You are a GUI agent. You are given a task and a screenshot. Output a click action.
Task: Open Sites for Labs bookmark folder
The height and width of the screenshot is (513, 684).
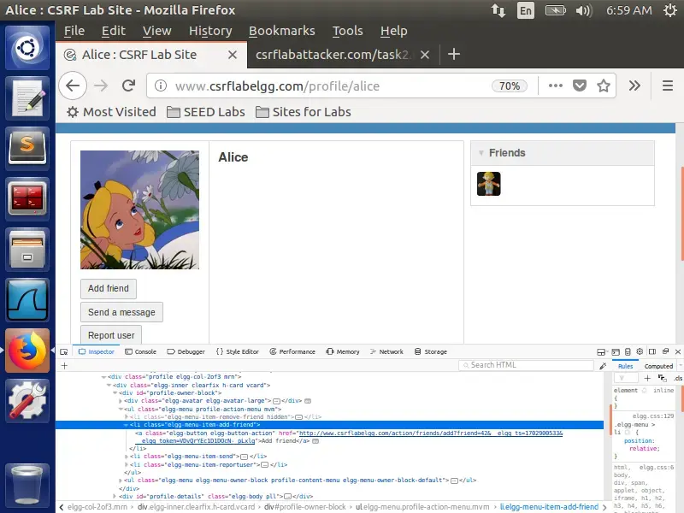[304, 112]
